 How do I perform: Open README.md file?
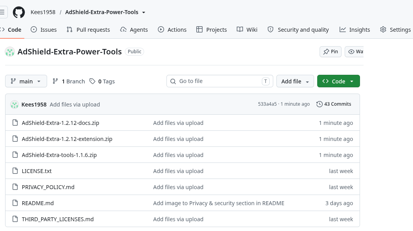pyautogui.click(x=38, y=203)
